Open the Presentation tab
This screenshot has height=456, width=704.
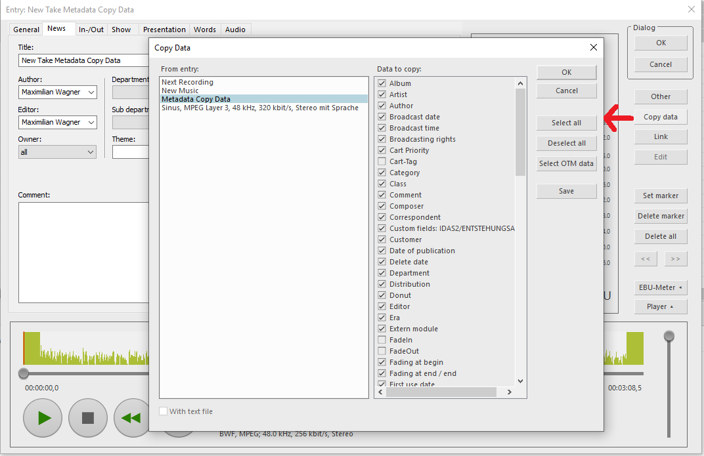point(164,30)
